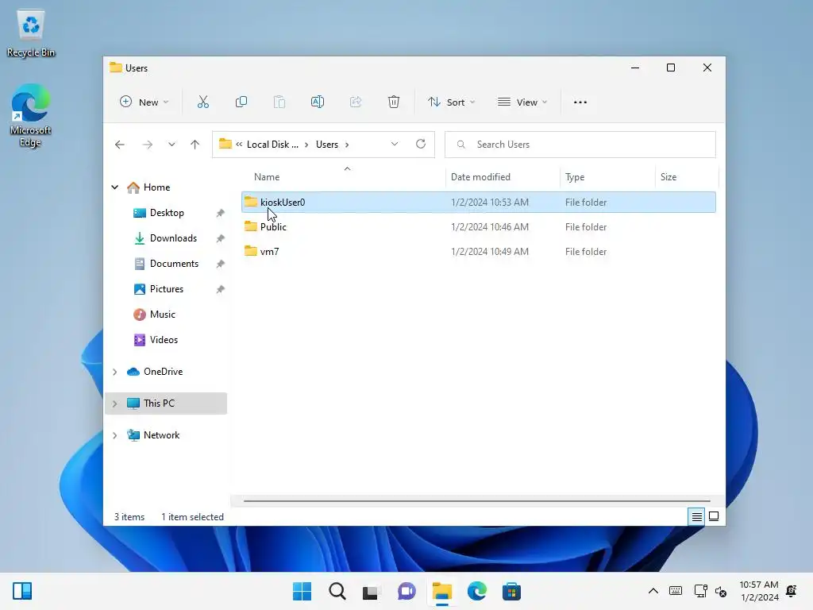Screen dimensions: 813x610
Task: Open Microsoft Edge desktop shortcut
Action: [x=31, y=115]
